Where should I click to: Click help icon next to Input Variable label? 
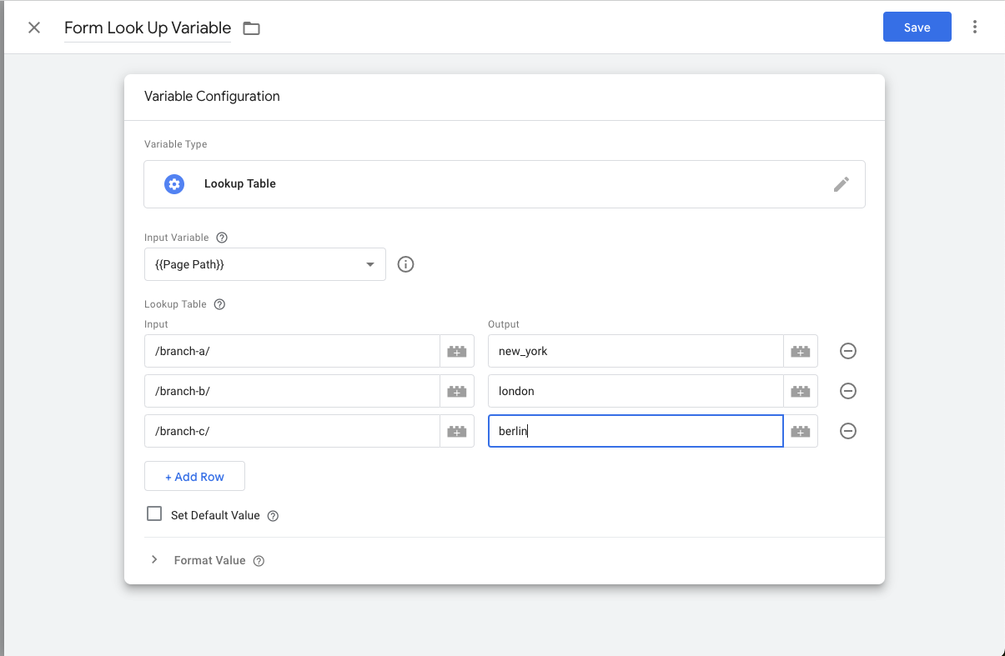222,238
